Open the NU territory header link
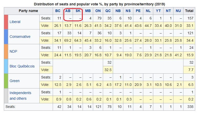The height and width of the screenshot is (113, 197). [178, 11]
